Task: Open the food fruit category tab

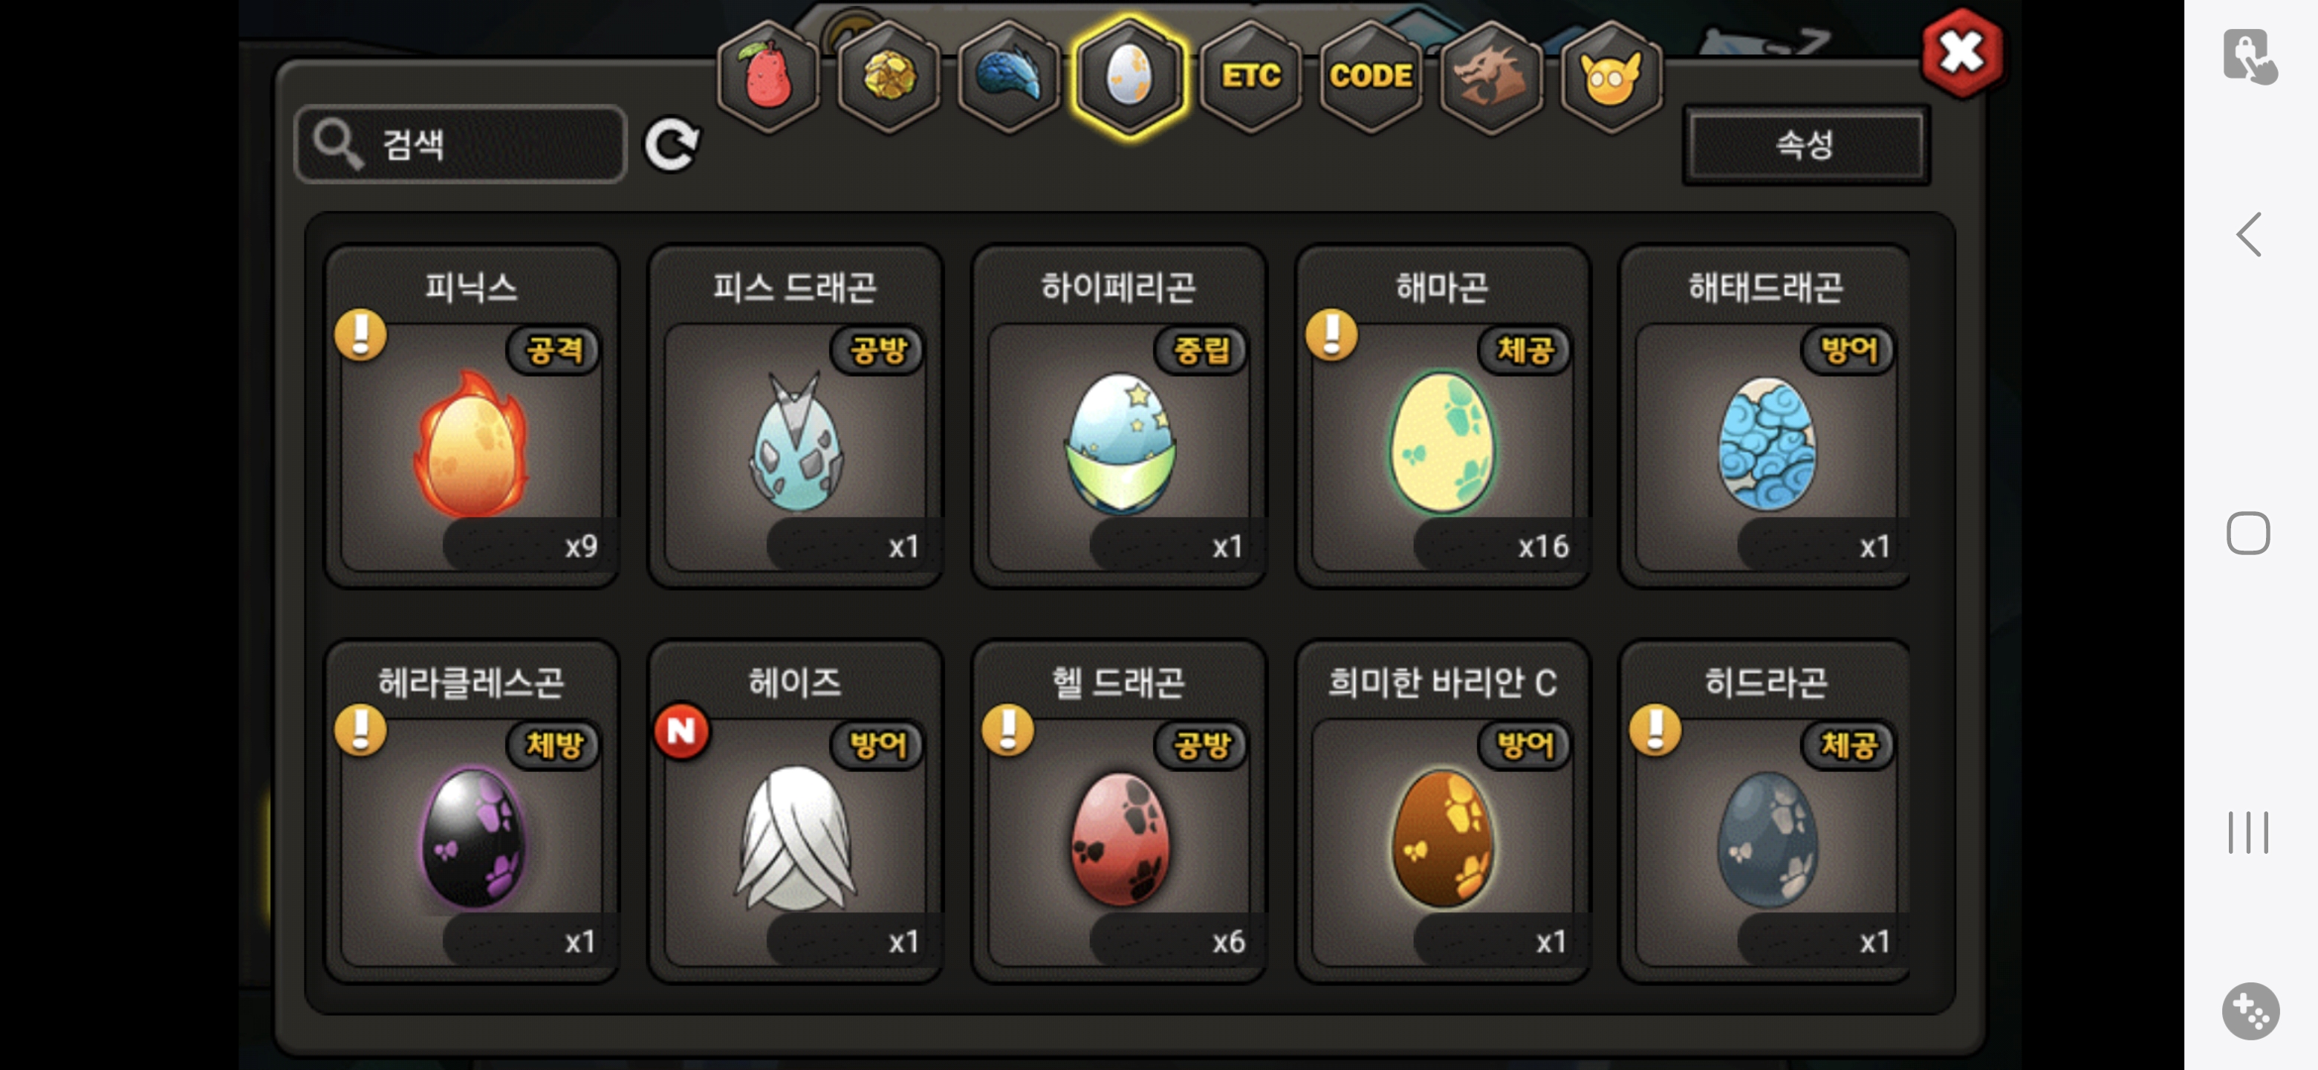Action: click(767, 77)
